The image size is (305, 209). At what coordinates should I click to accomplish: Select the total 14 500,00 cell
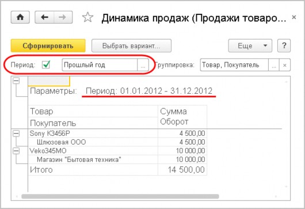click(x=182, y=170)
